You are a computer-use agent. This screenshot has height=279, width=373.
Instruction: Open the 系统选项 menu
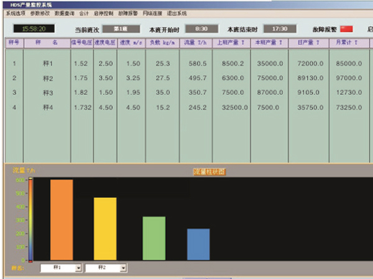click(x=16, y=12)
